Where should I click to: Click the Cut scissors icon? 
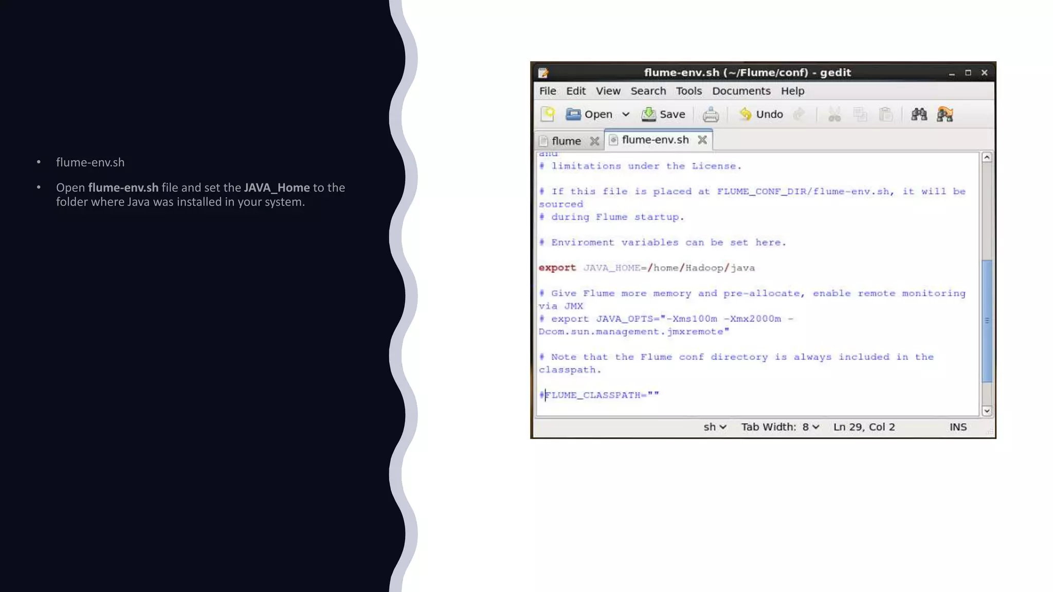point(834,114)
